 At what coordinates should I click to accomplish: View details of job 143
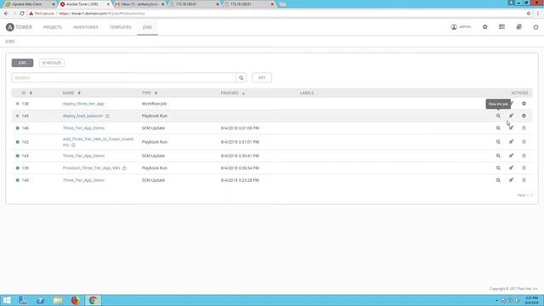pyautogui.click(x=498, y=156)
